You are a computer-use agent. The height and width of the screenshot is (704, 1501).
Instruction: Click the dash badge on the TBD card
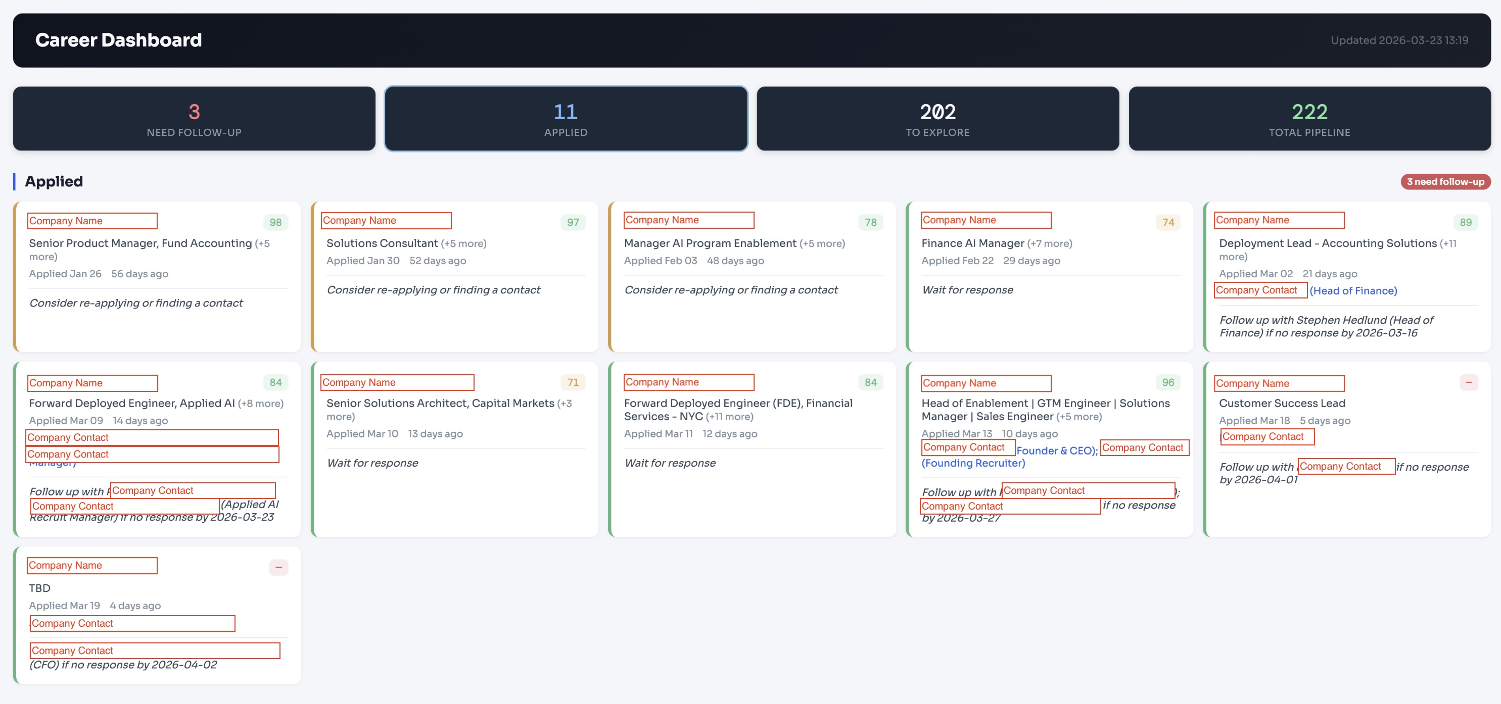pyautogui.click(x=278, y=567)
